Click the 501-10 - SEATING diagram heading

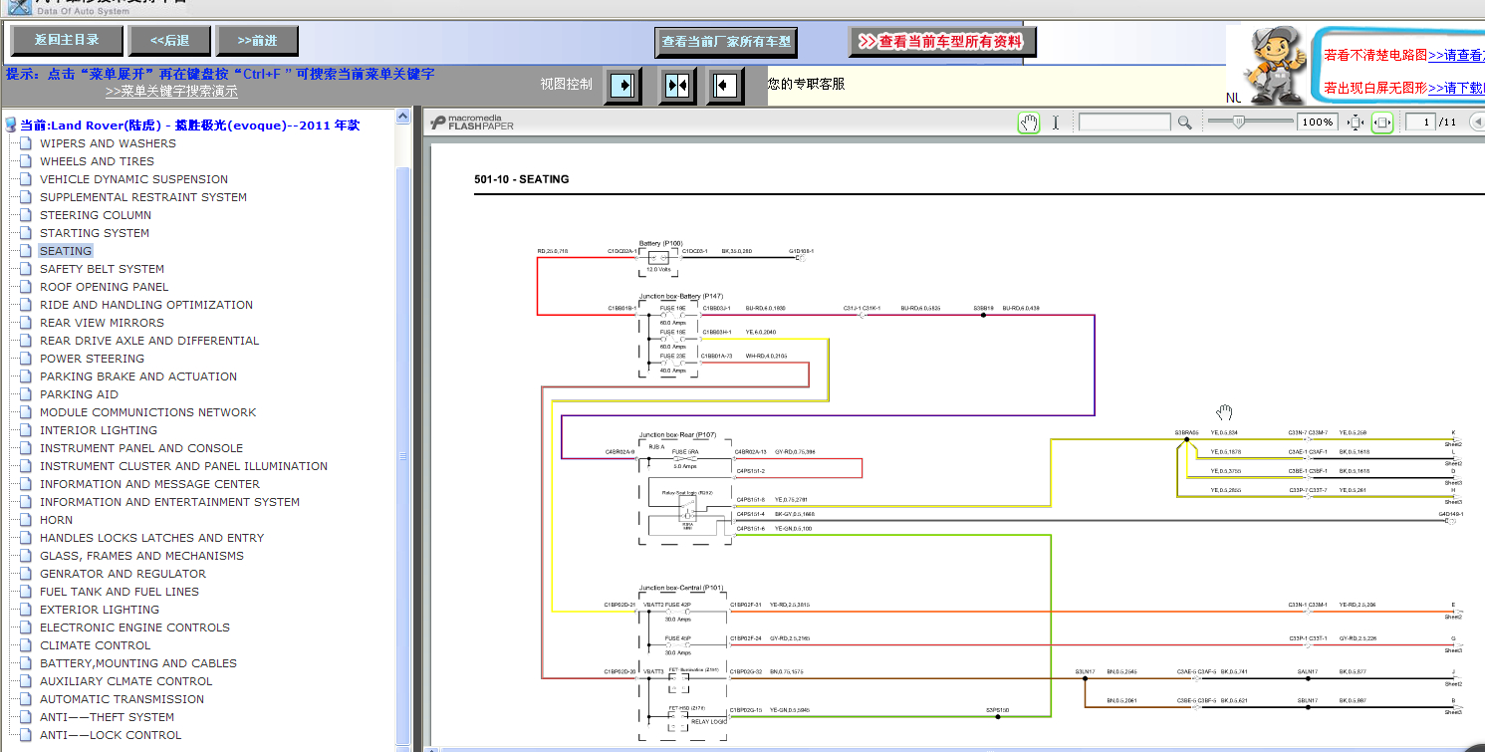pos(522,179)
